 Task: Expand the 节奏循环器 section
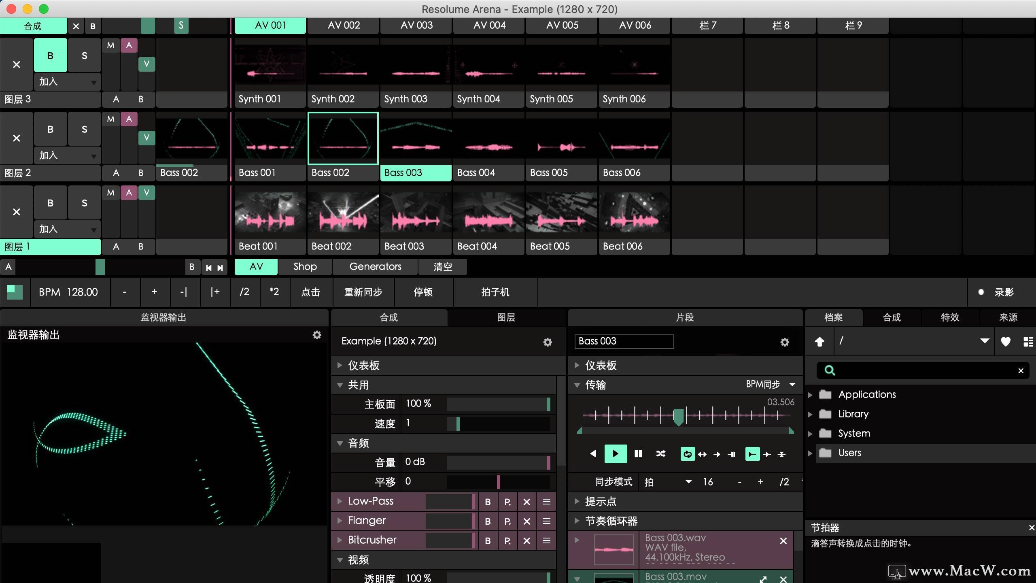tap(578, 520)
